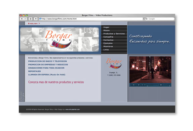Switch the site language via English link
Viewport: 193px width, 131px height.
[34, 24]
